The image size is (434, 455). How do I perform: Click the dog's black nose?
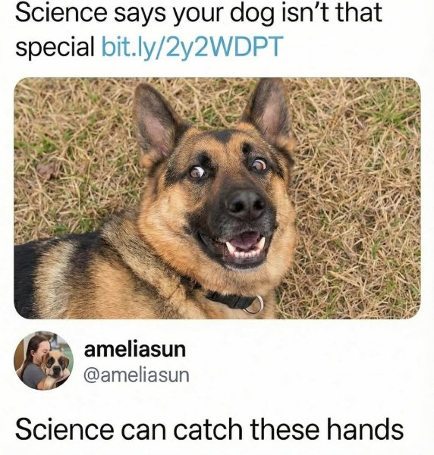pyautogui.click(x=246, y=205)
